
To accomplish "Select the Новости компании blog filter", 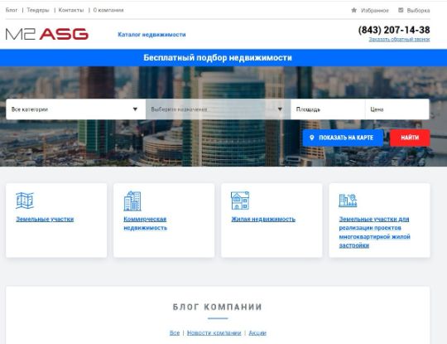I will [214, 333].
